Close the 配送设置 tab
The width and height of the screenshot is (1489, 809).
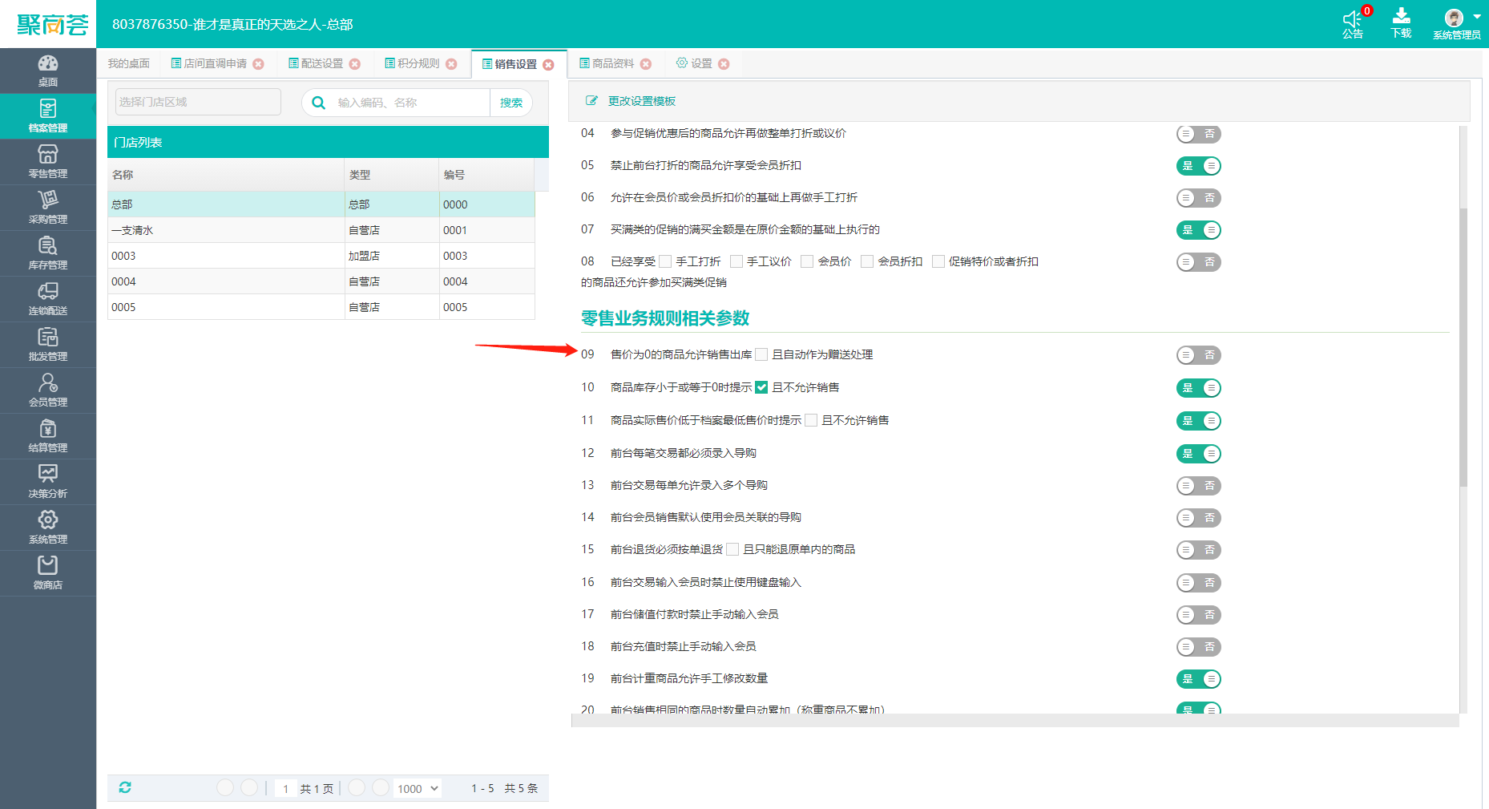pos(355,64)
